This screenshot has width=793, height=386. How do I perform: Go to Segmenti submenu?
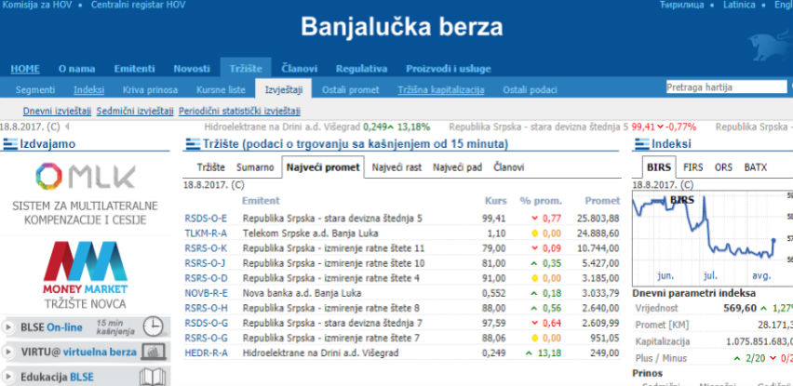click(35, 90)
